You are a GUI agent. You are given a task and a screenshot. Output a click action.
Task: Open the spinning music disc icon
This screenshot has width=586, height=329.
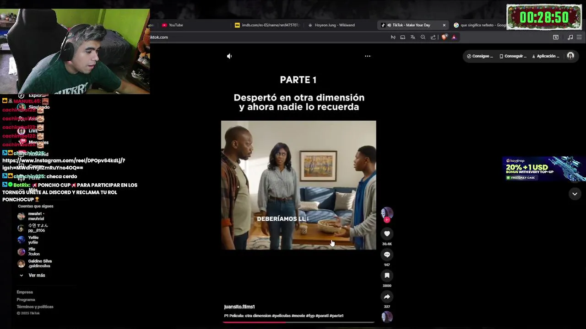point(387,317)
